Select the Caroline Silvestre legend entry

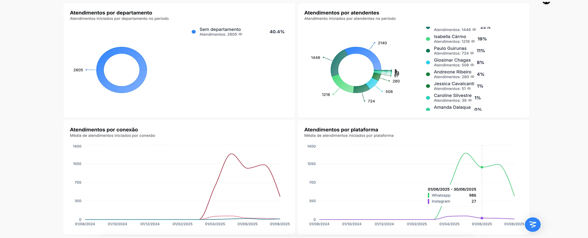click(452, 95)
